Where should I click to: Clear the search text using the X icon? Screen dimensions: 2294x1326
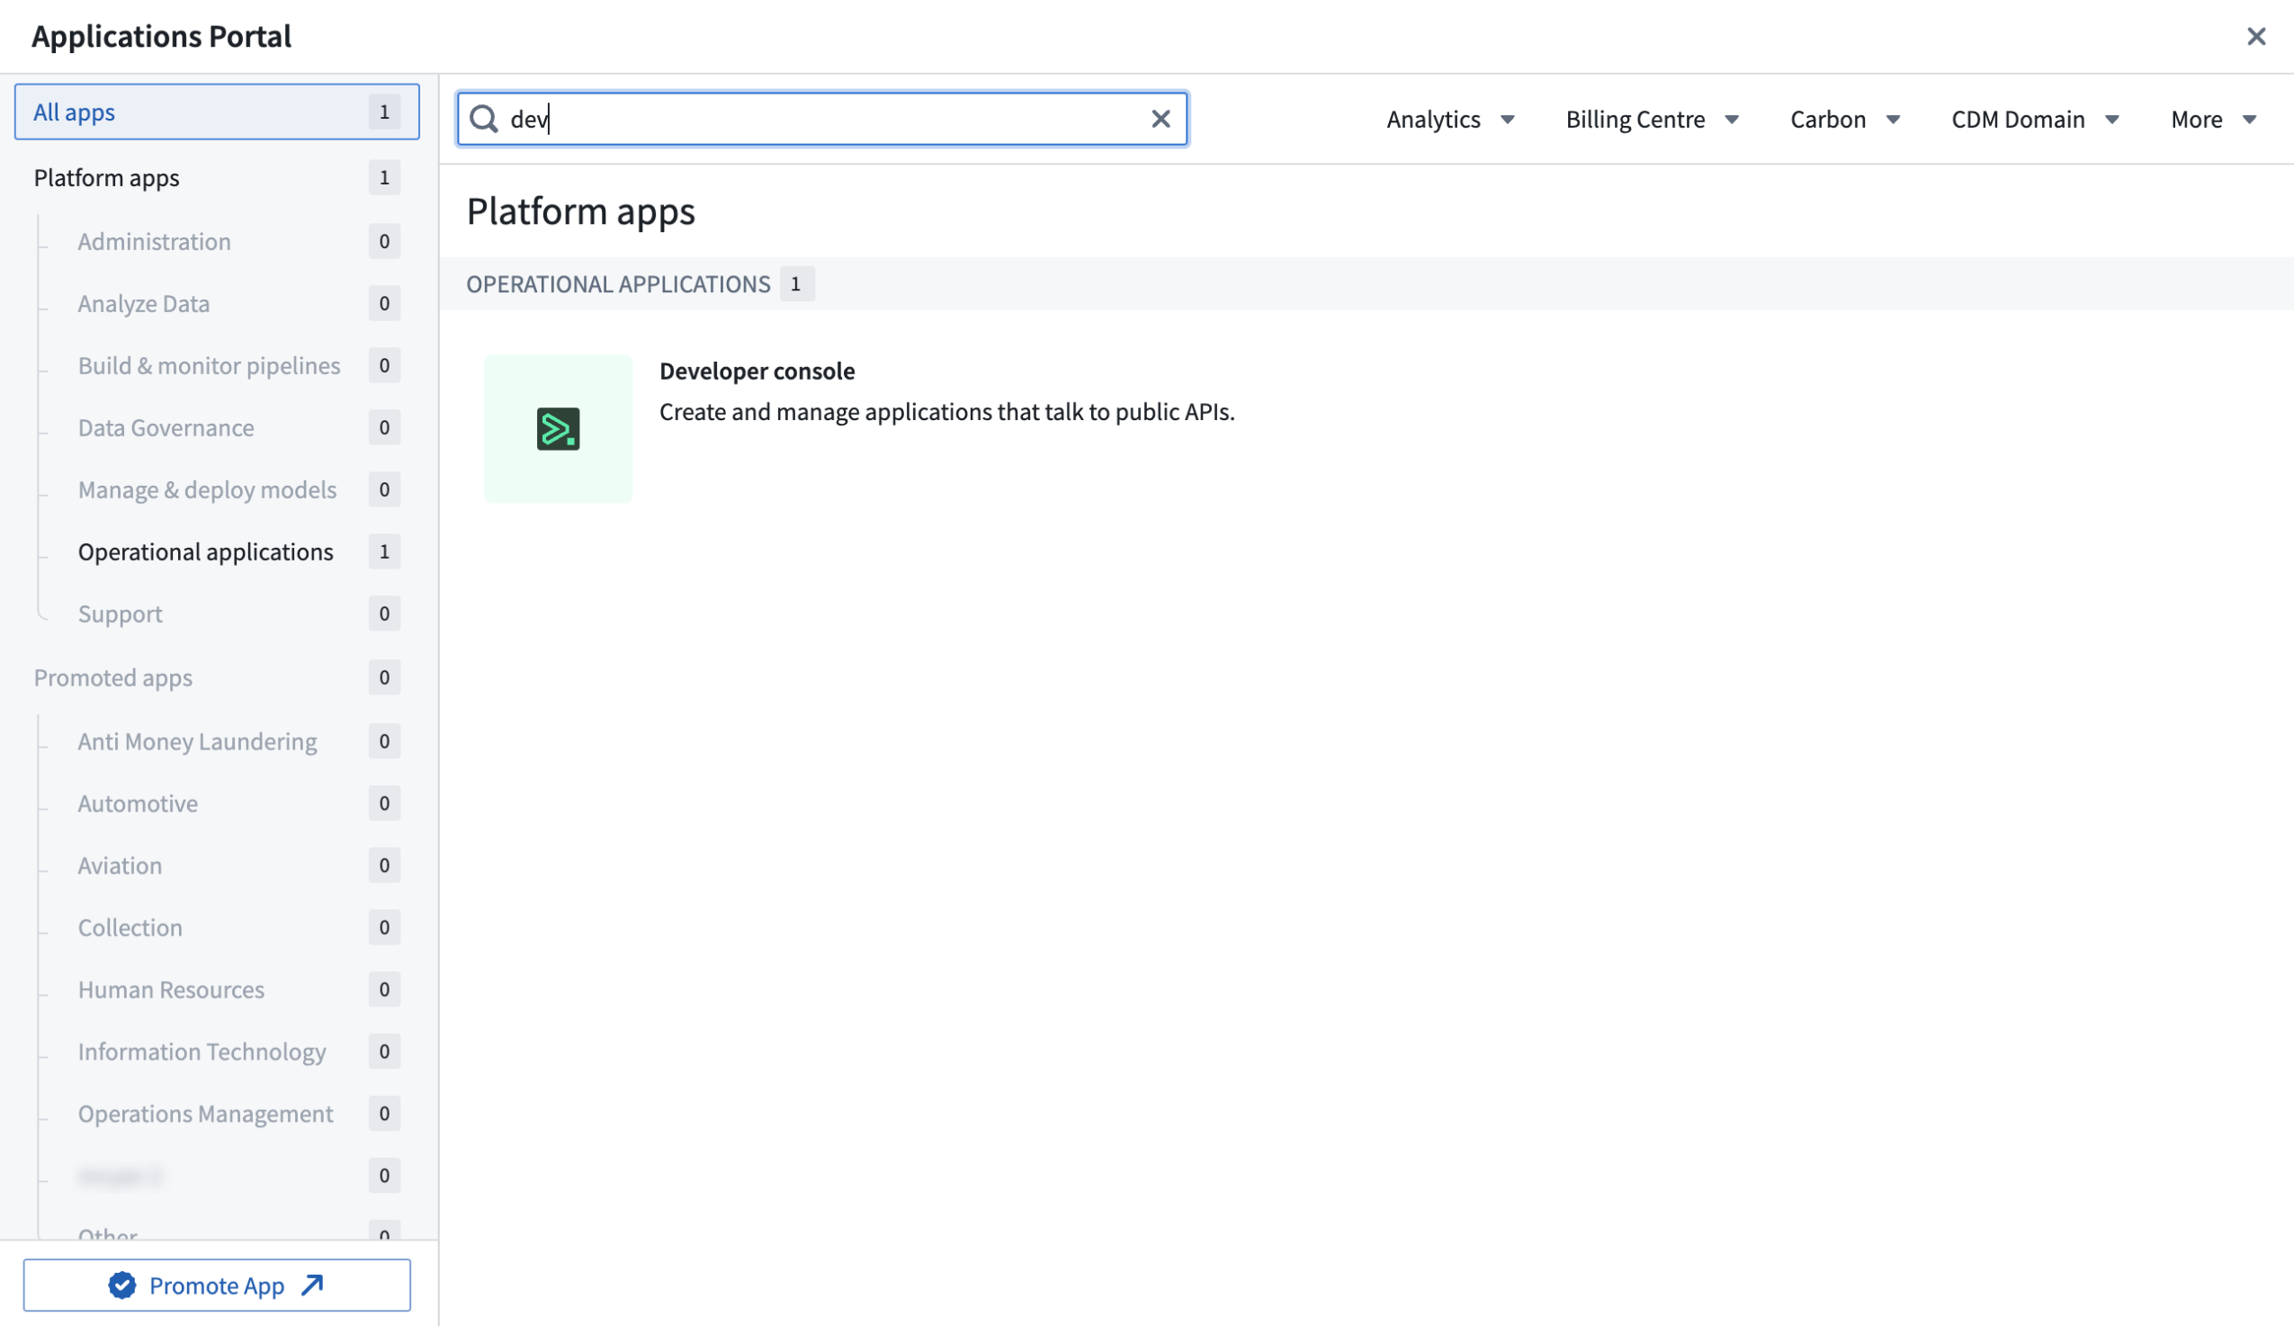point(1160,119)
